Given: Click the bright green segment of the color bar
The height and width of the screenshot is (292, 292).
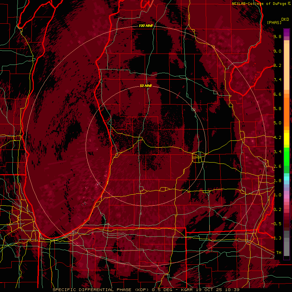Looking at the screenshot, I should tap(286, 157).
